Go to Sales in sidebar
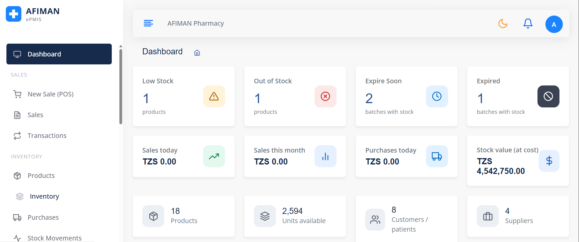The width and height of the screenshot is (579, 242). 59,115
